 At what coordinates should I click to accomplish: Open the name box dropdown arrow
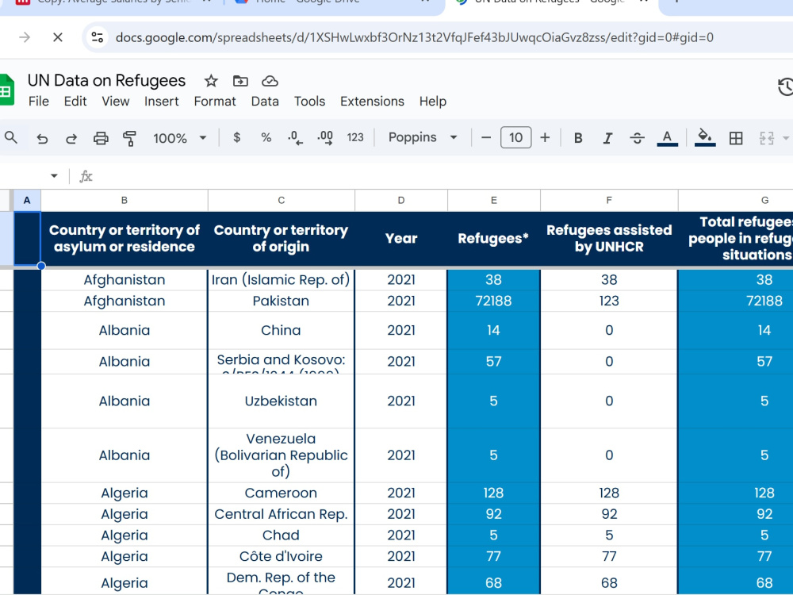tap(54, 176)
